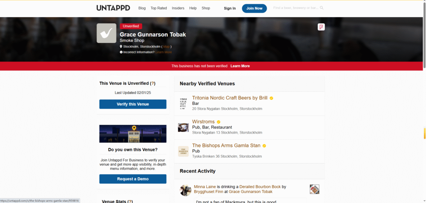
Task: Click the search magnifier icon
Action: click(x=322, y=8)
